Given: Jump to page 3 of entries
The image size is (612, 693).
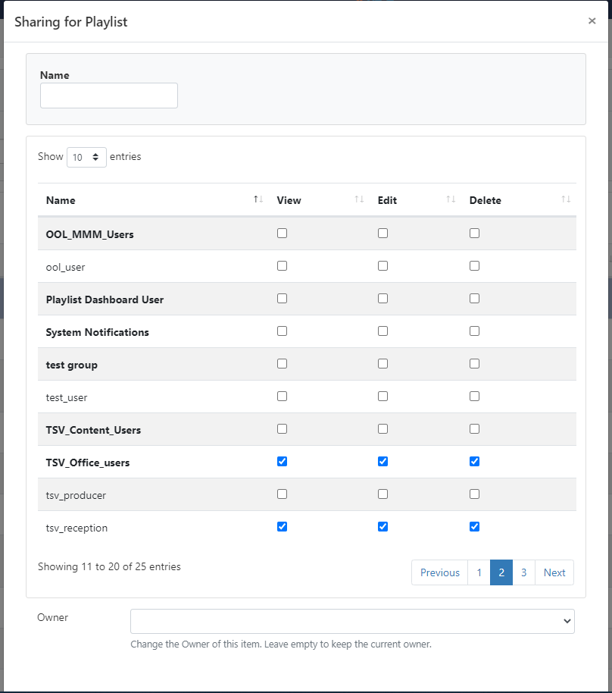Looking at the screenshot, I should pos(523,572).
